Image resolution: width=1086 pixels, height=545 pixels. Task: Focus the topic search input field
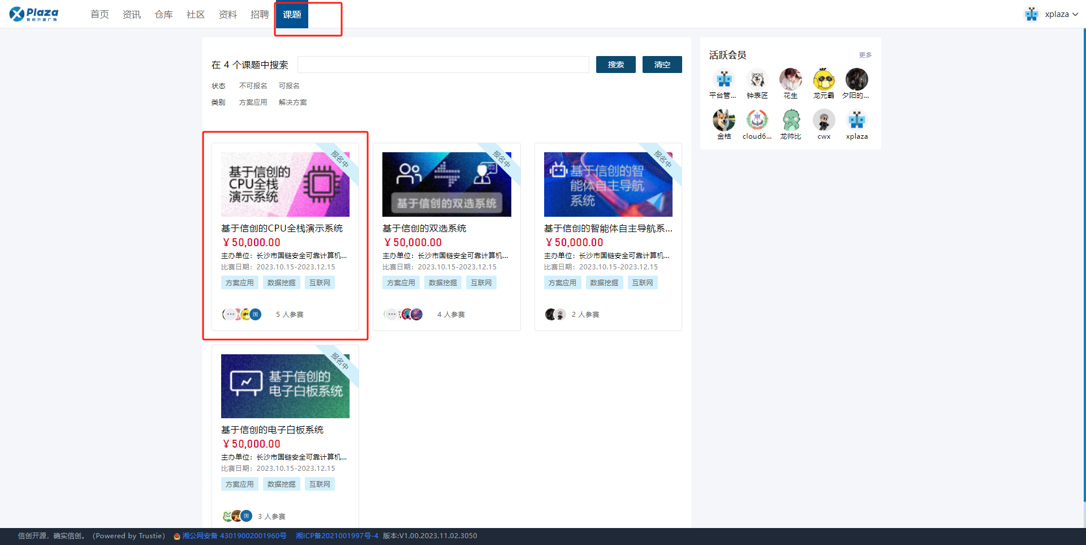click(443, 65)
